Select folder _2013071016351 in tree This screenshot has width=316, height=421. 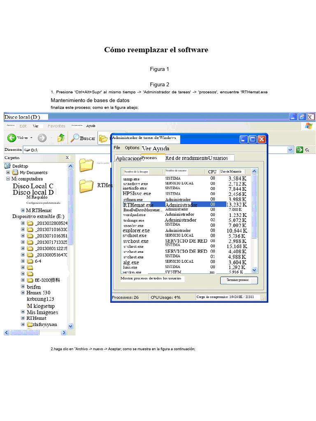(x=48, y=236)
